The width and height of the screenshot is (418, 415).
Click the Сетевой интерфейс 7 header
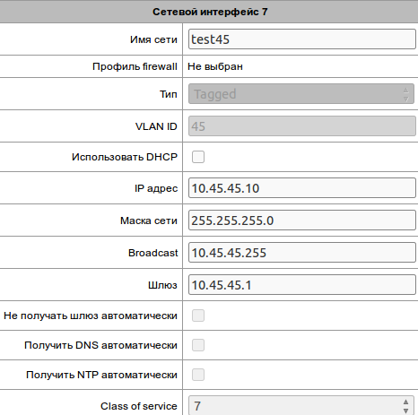pos(210,12)
